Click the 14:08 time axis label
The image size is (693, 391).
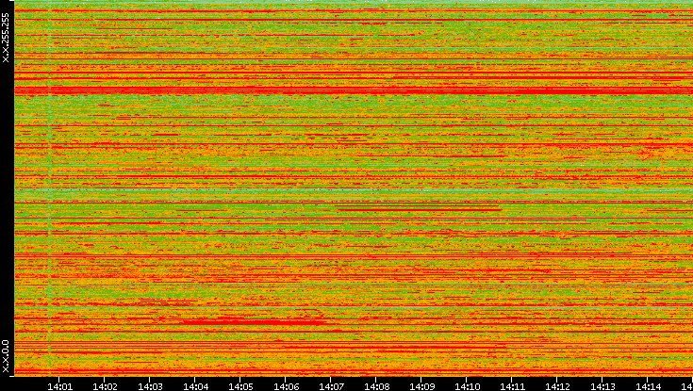pos(376,386)
